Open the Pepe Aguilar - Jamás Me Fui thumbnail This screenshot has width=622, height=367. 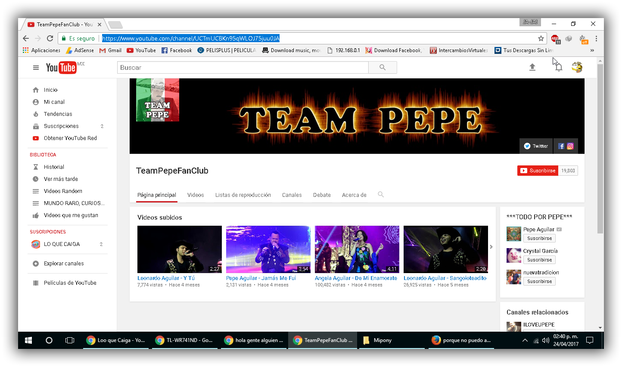click(x=268, y=249)
